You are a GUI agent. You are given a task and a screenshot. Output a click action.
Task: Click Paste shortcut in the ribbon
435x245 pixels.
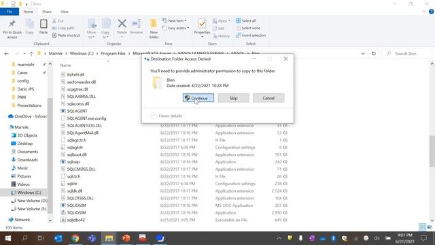66,35
